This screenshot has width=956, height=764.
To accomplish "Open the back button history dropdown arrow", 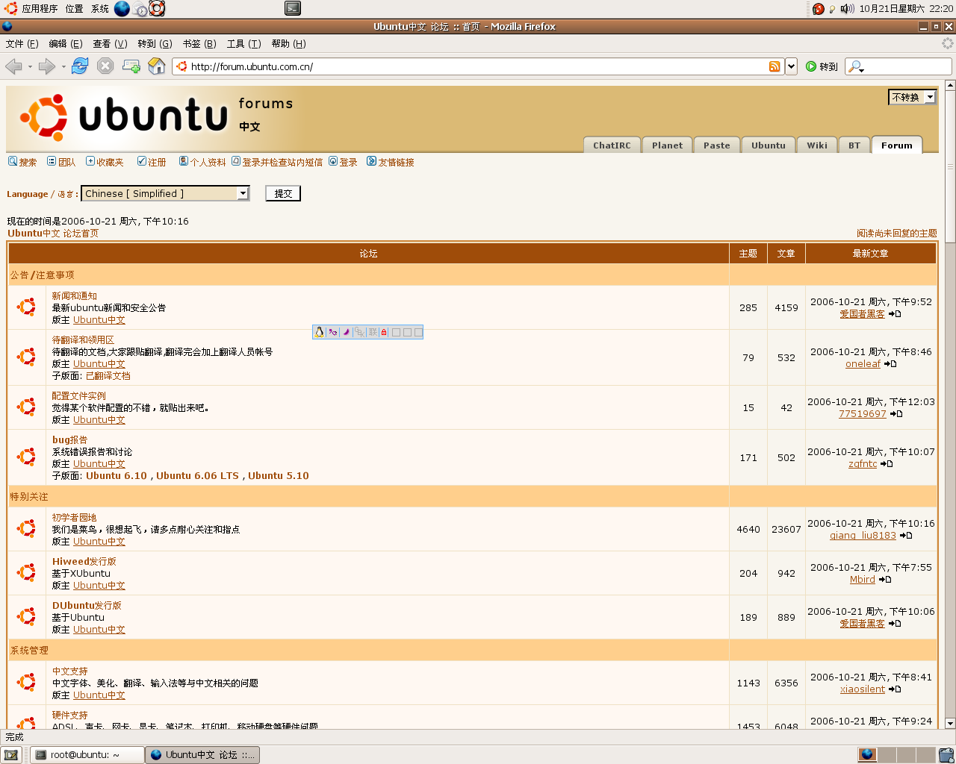I will 30,66.
